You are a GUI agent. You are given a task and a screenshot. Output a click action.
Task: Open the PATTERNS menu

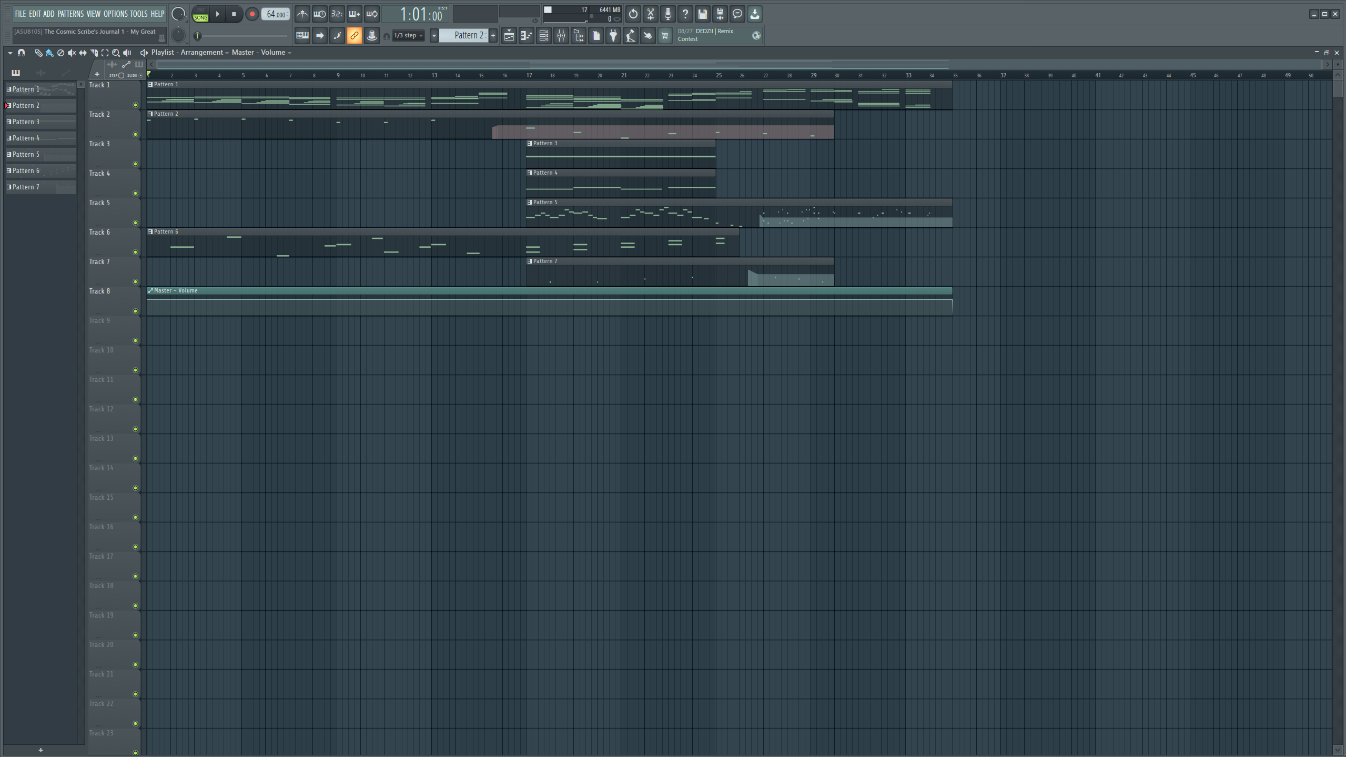[x=70, y=14]
